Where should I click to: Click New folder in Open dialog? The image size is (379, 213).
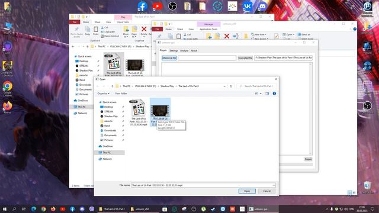pos(121,93)
